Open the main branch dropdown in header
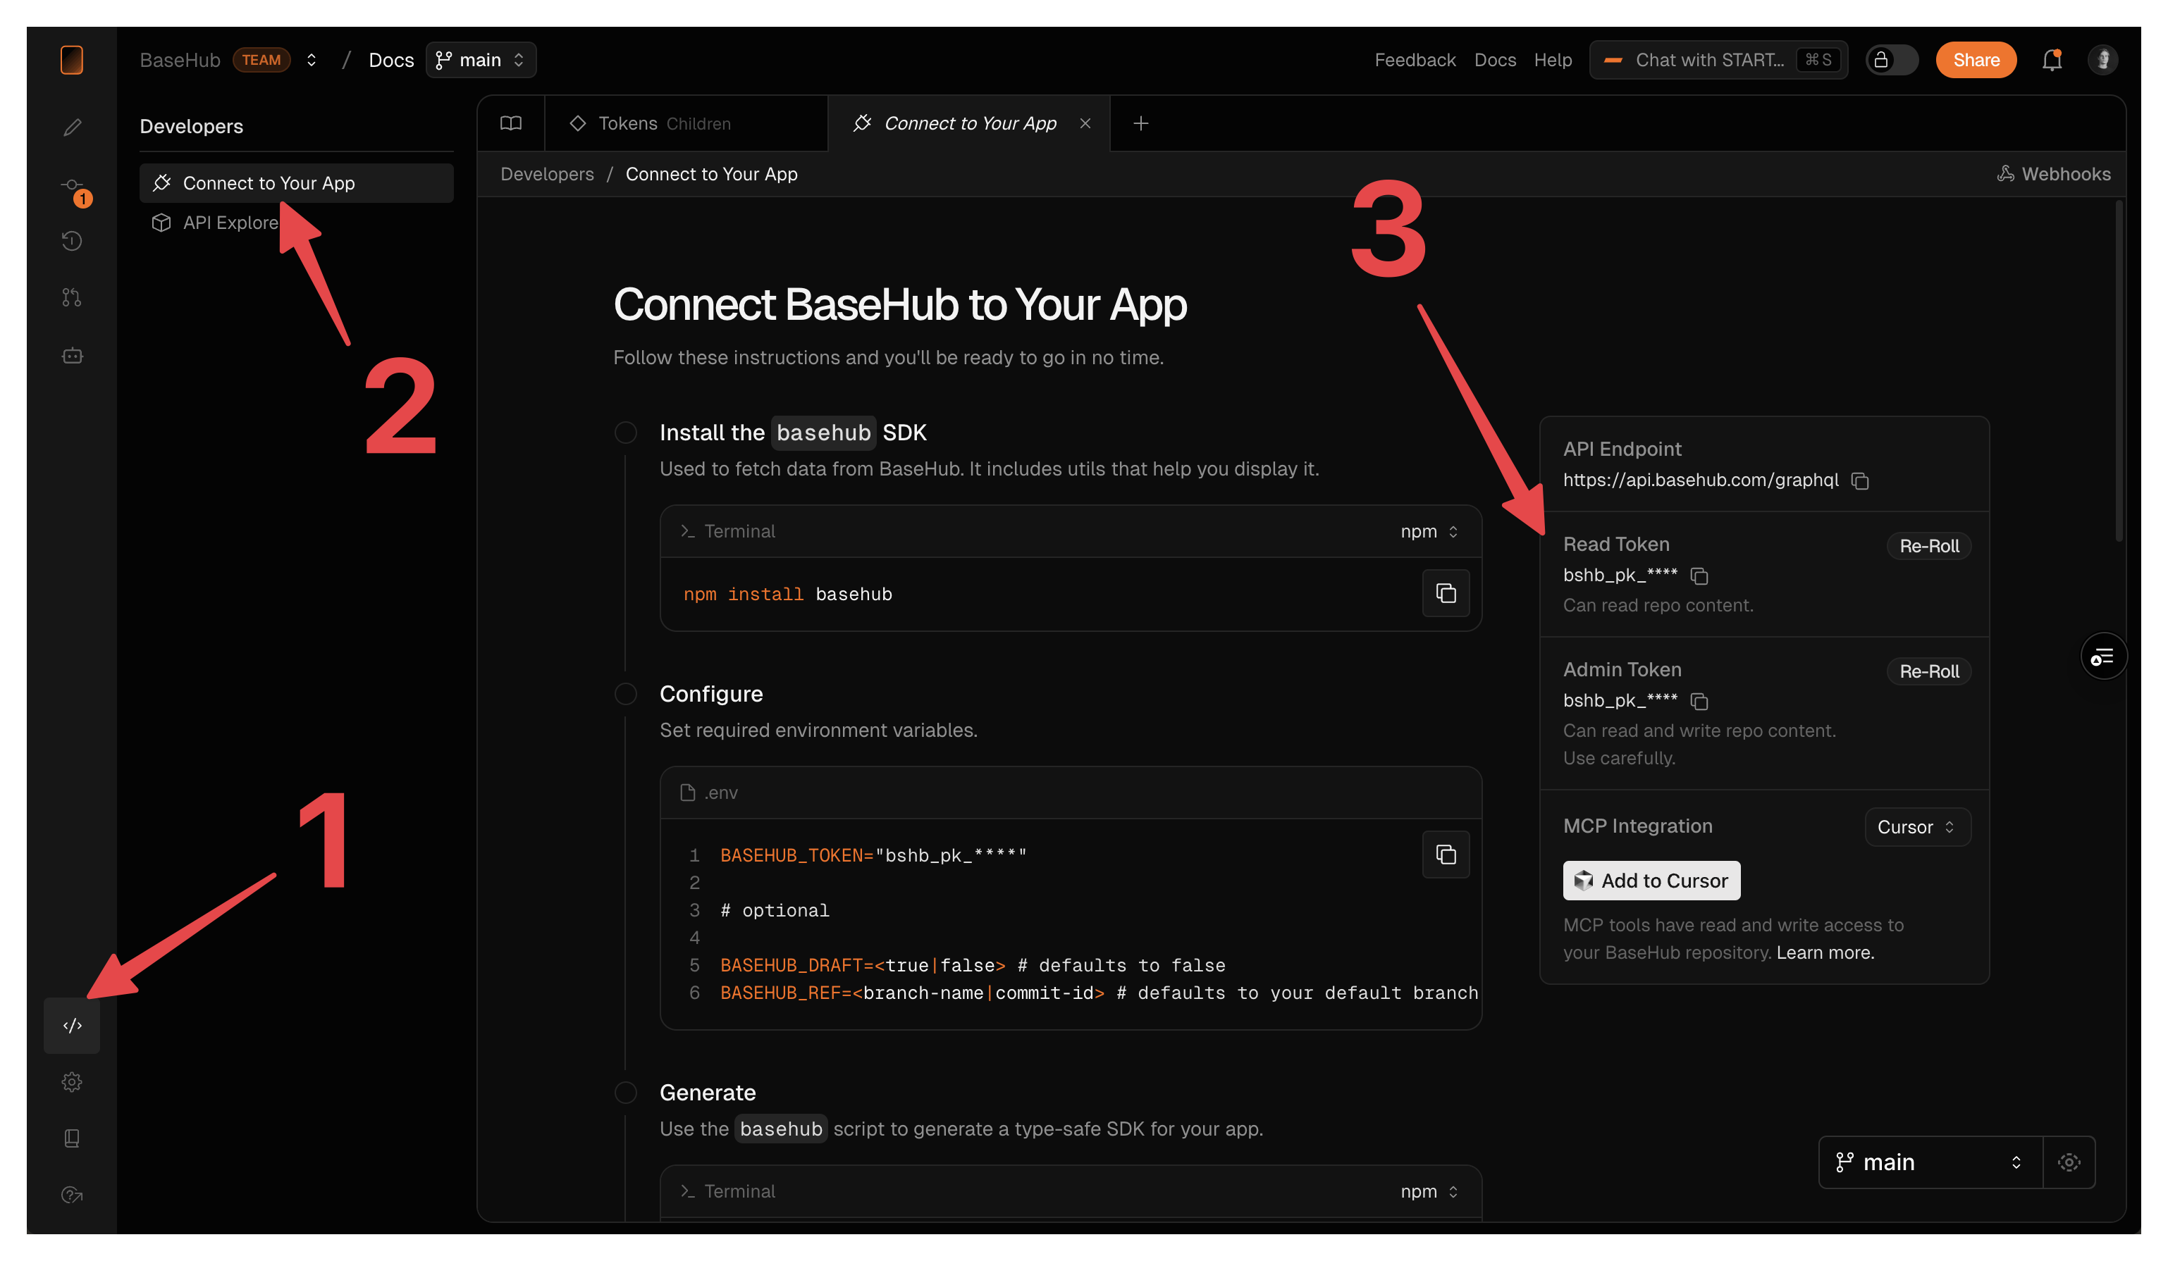Screen dimensions: 2168x1261 pyautogui.click(x=481, y=59)
